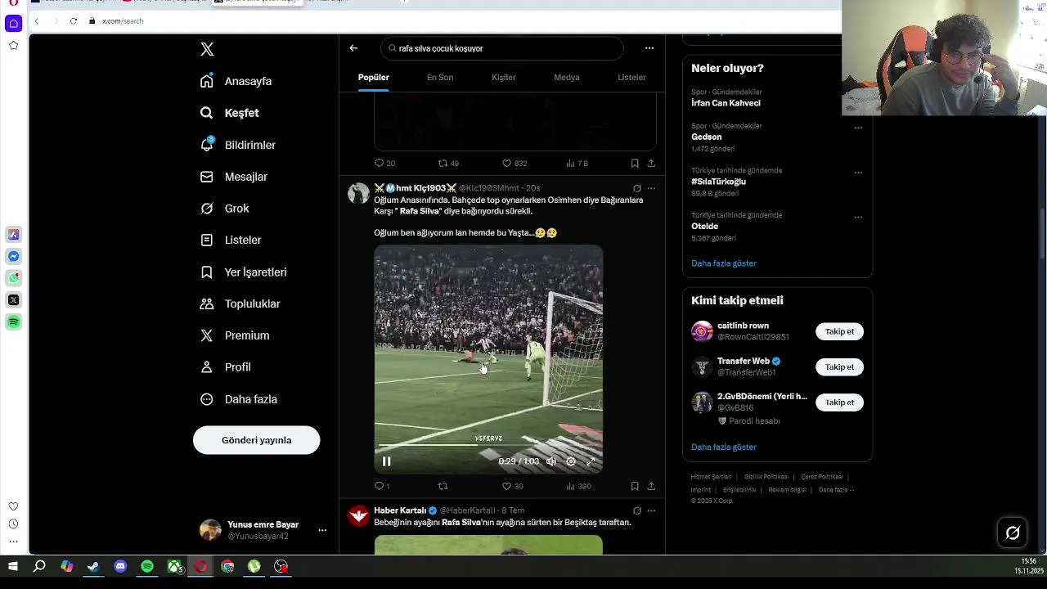The height and width of the screenshot is (589, 1047).
Task: Open Premium in sidebar
Action: [x=235, y=335]
